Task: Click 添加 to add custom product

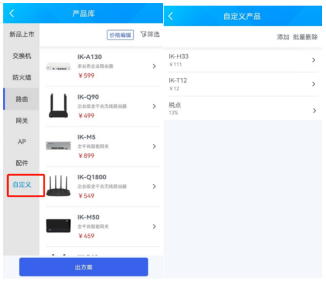Action: (x=283, y=37)
